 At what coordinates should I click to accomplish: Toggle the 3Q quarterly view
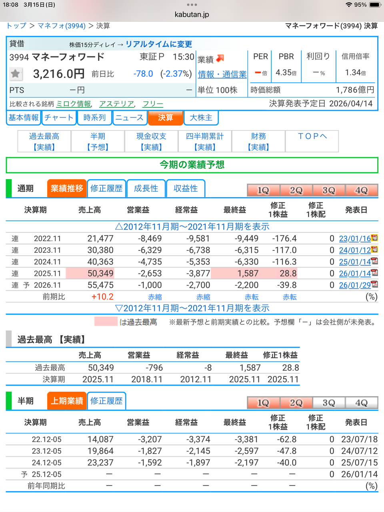[328, 190]
